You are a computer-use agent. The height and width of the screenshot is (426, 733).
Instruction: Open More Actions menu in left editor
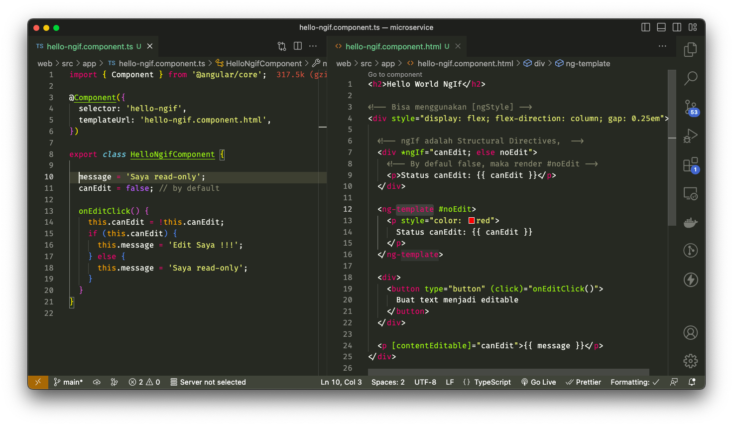point(313,46)
